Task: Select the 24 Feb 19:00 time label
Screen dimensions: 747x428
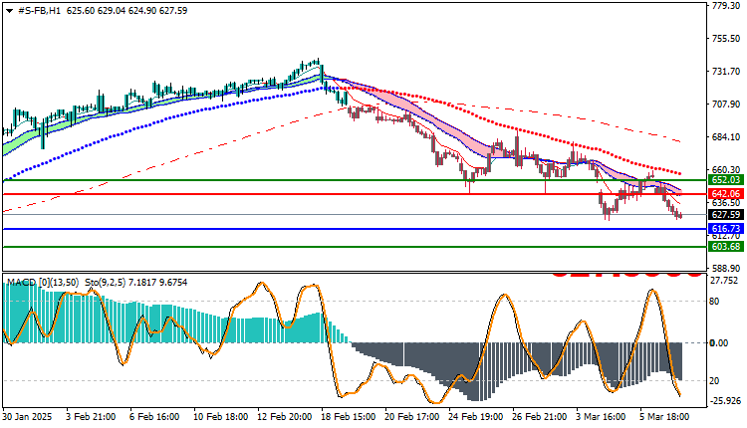Action: tap(476, 417)
